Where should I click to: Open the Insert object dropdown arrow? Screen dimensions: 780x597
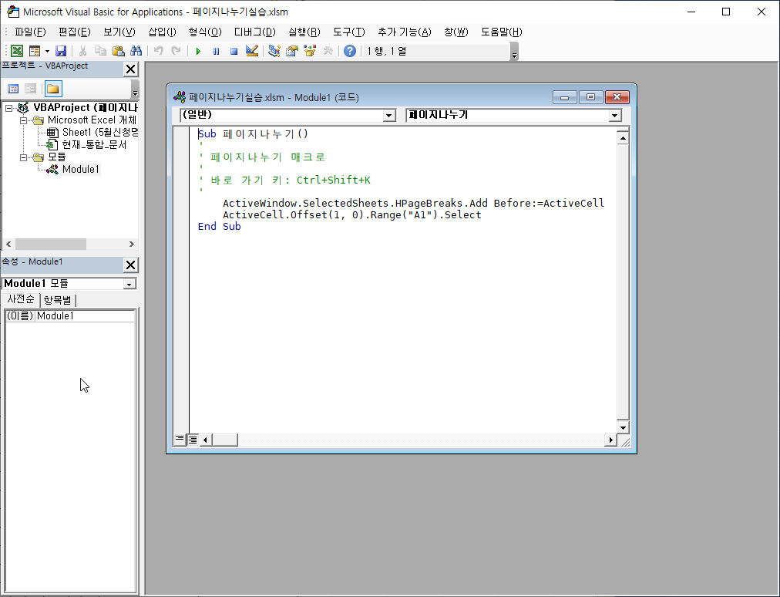(x=47, y=51)
